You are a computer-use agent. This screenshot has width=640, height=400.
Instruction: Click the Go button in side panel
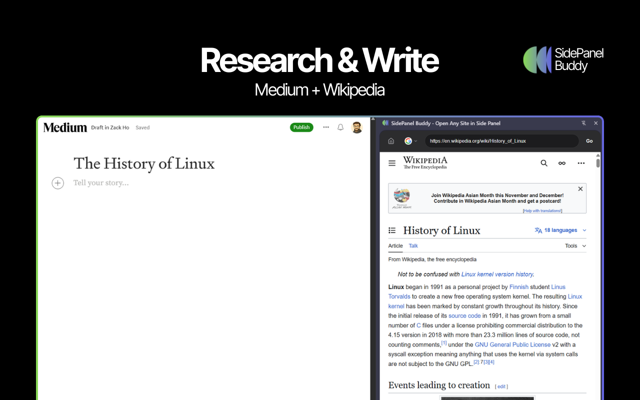coord(589,141)
